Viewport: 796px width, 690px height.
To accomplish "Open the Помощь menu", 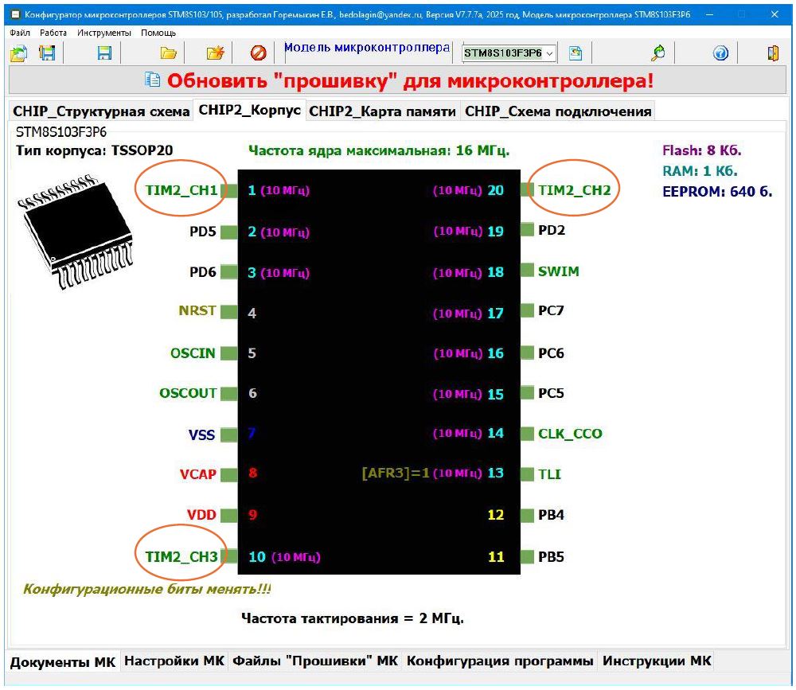I will [x=158, y=33].
